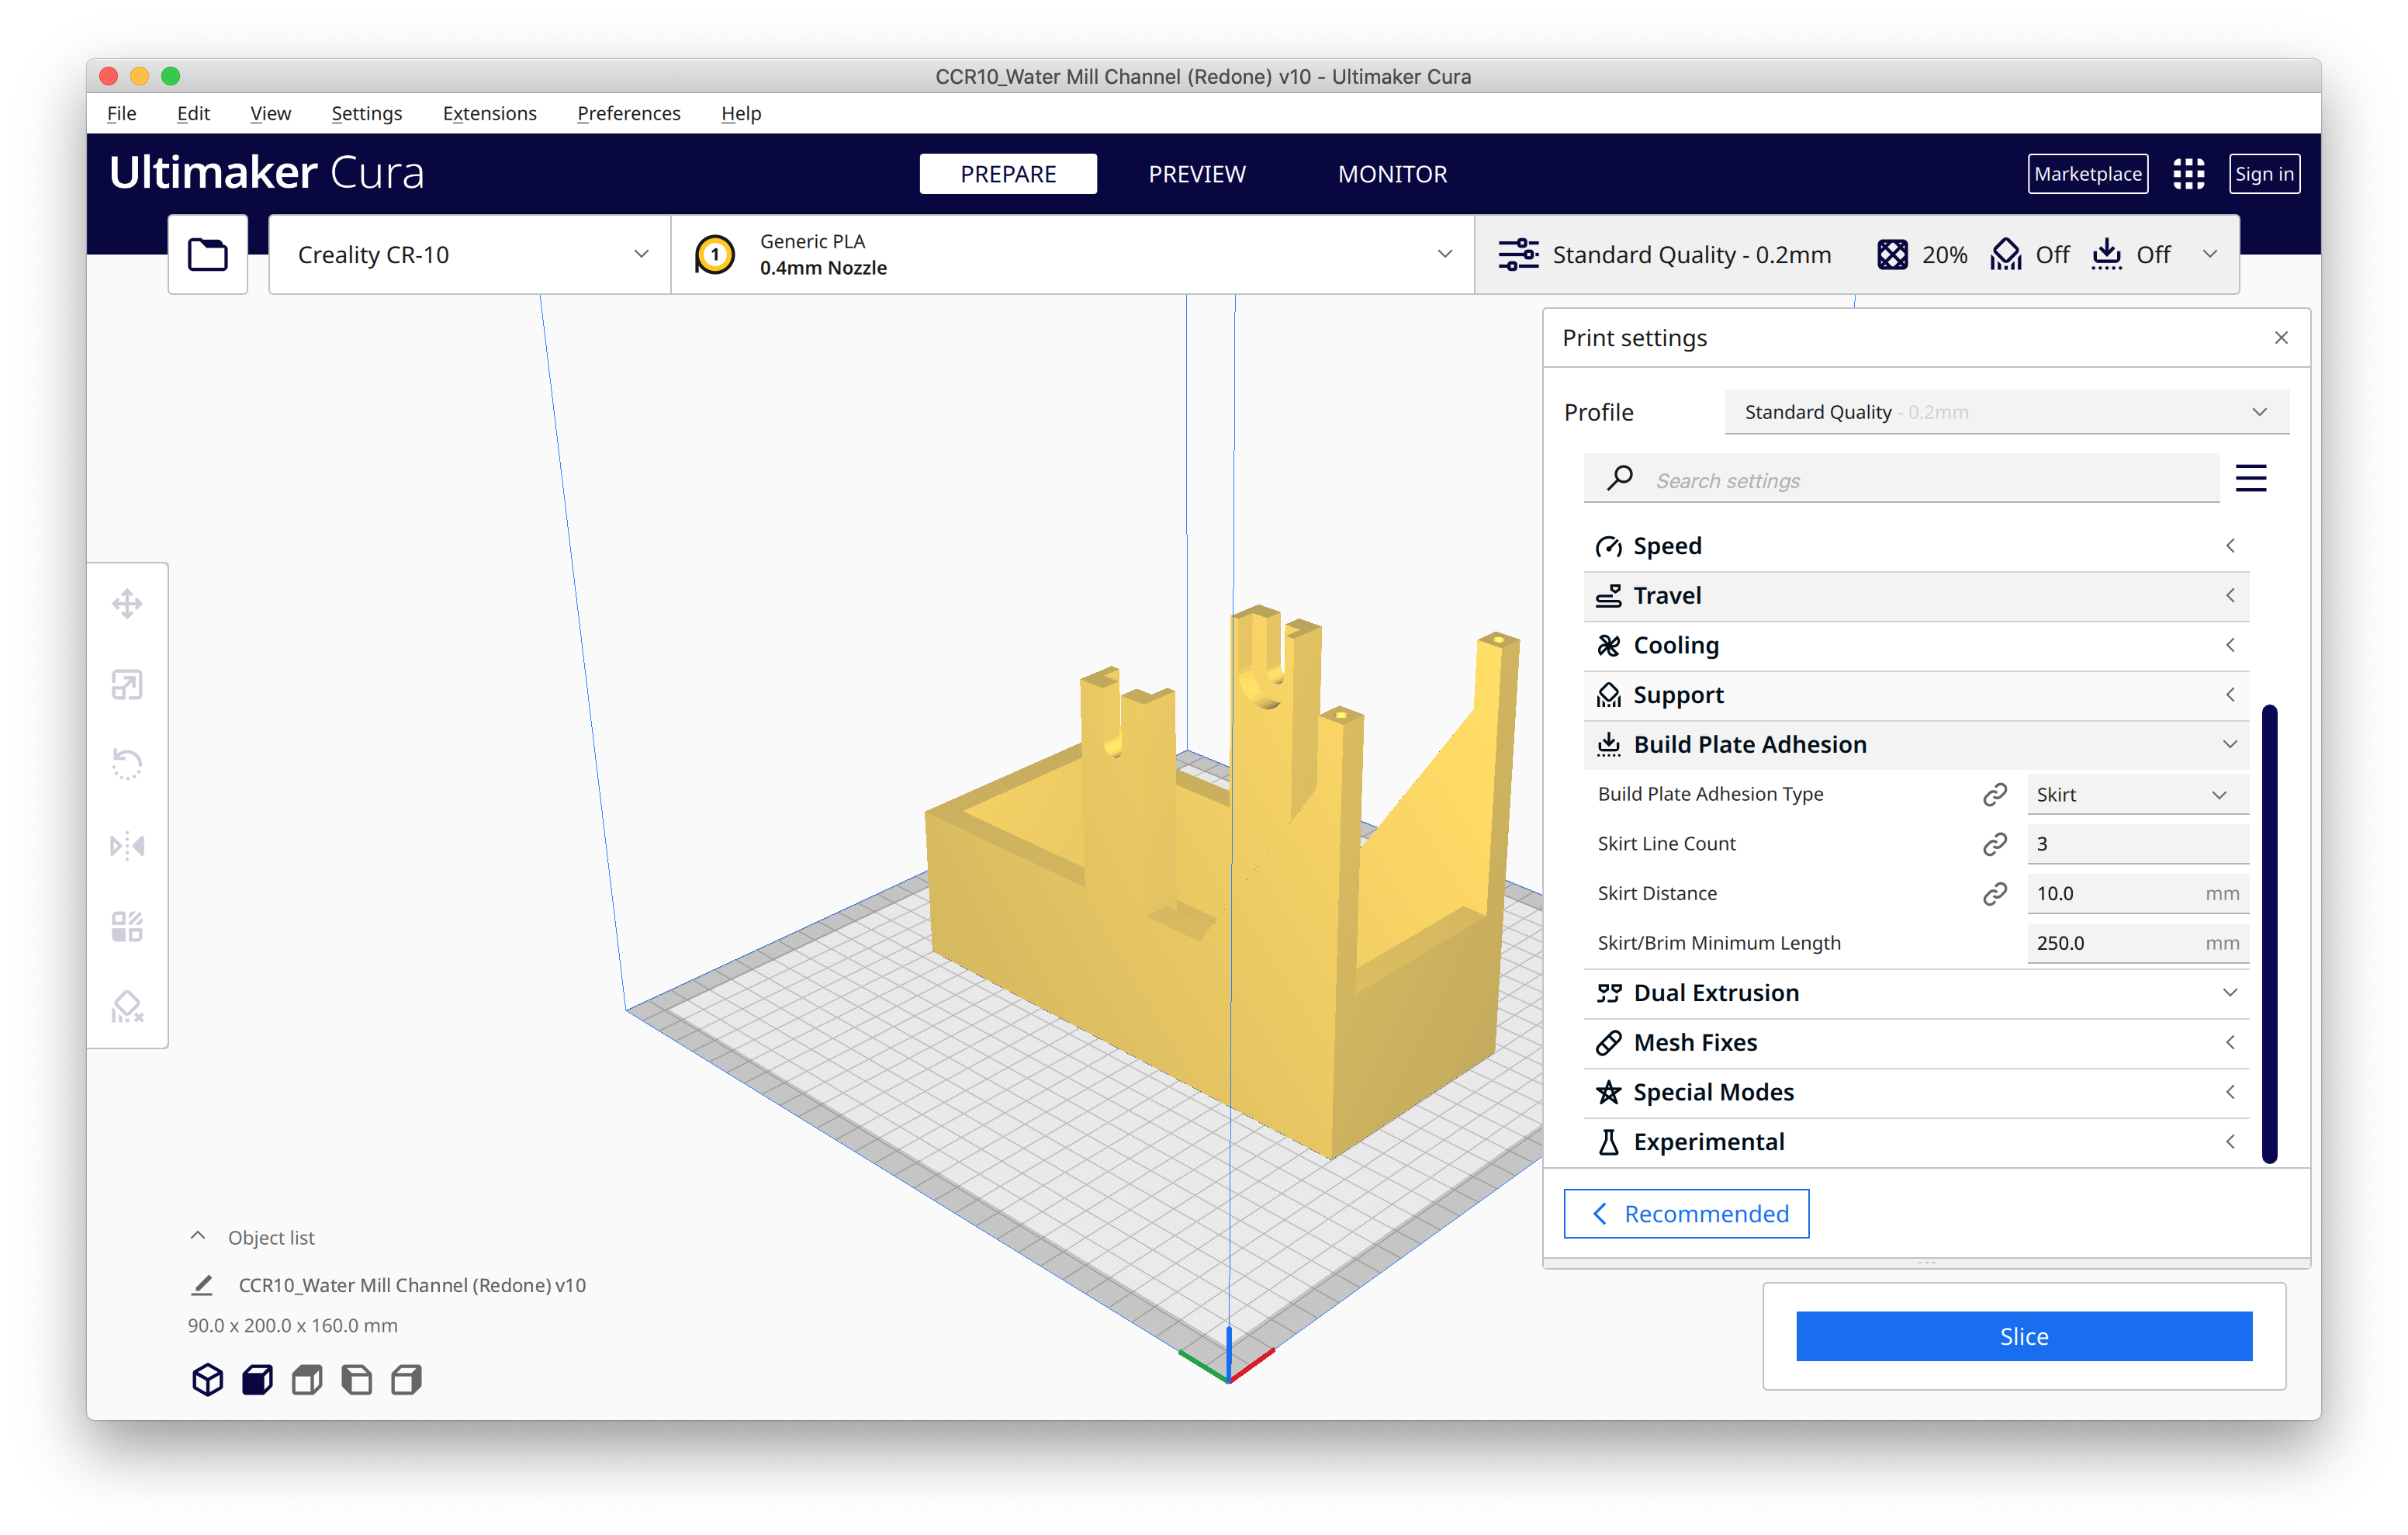Open the Extensions menu
Screen dimensions: 2408x1535
coord(489,113)
